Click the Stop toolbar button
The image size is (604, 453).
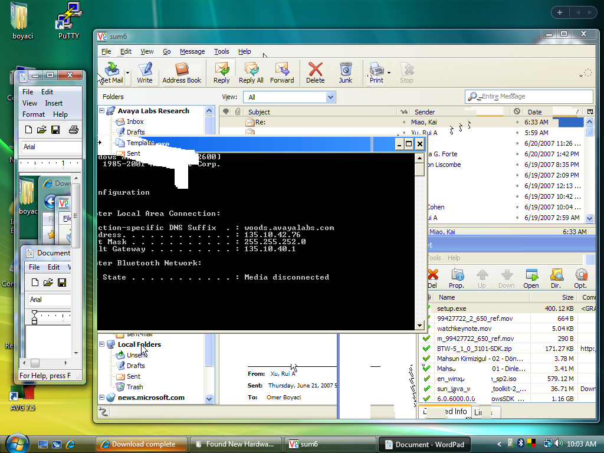point(406,73)
